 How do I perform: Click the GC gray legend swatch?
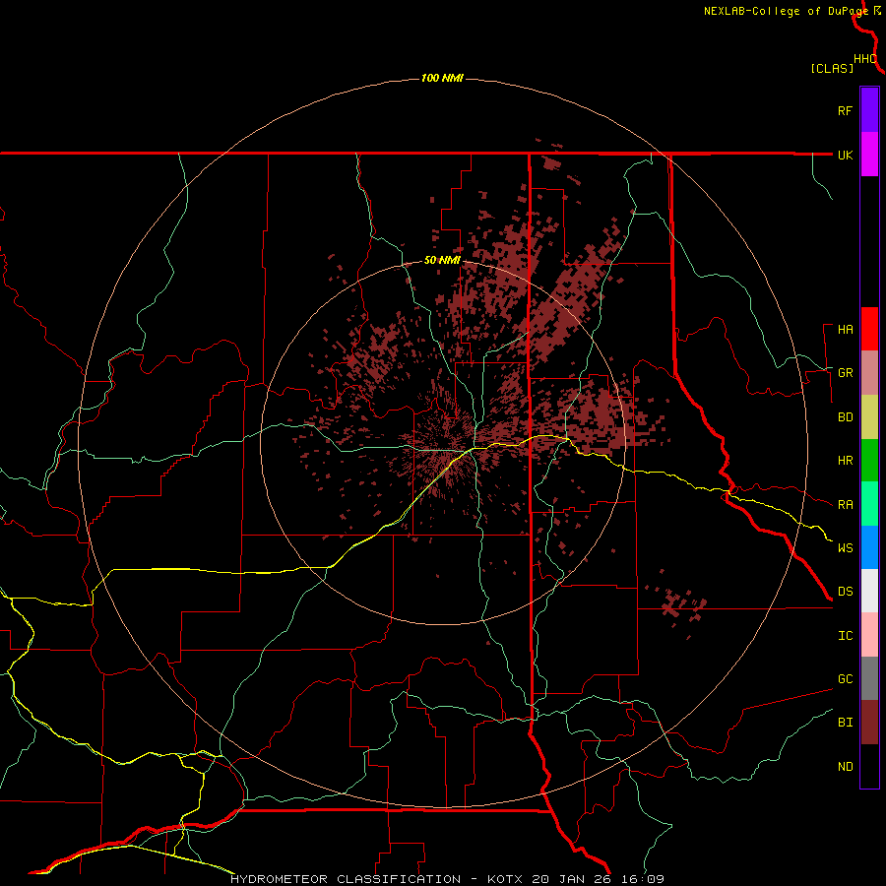pos(869,678)
